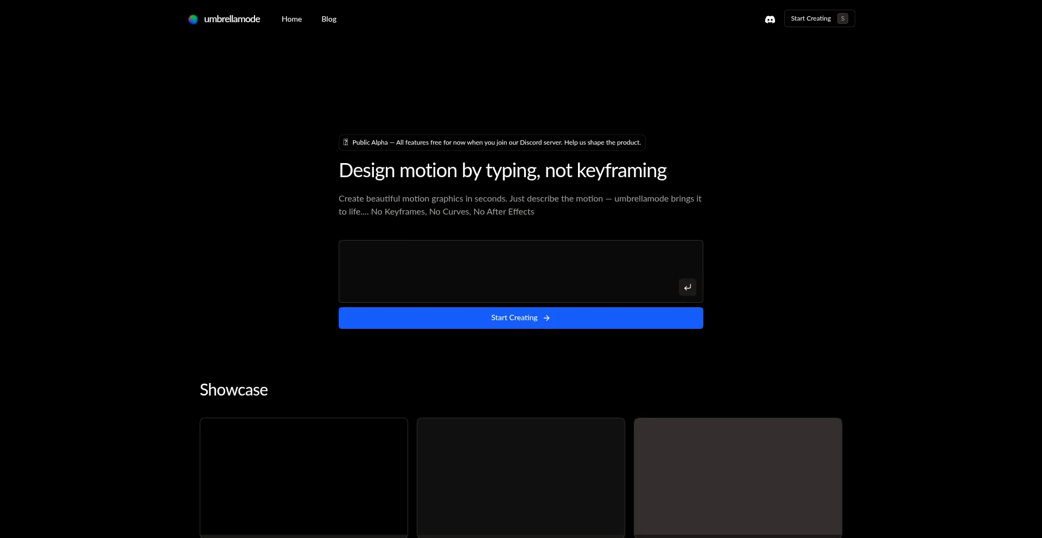Open the first Showcase thumbnail
Screen dimensions: 1042x538
tap(304, 477)
